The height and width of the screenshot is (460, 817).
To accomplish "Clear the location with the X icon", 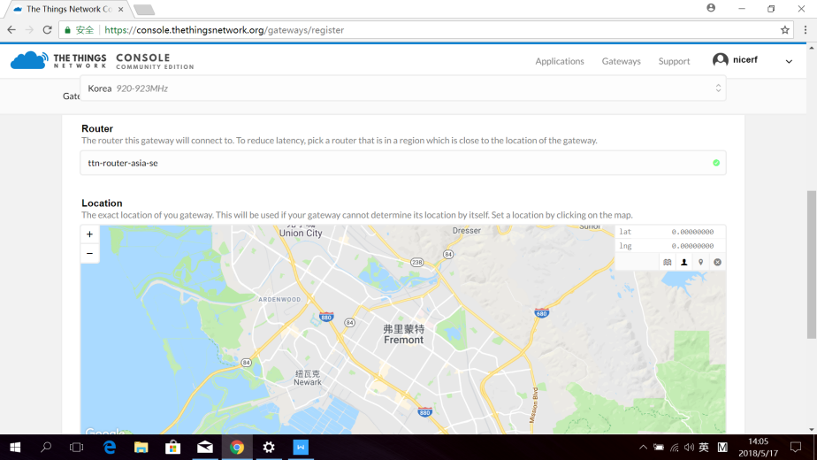I will click(717, 262).
